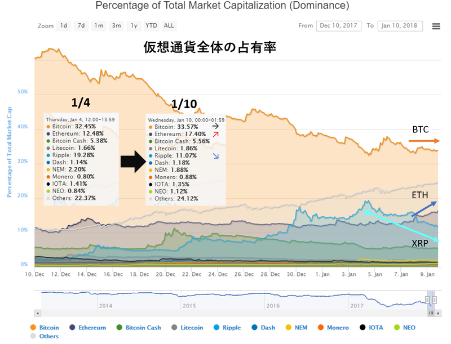Click the 2015 navigator year label
This screenshot has height=344, width=451.
189,306
